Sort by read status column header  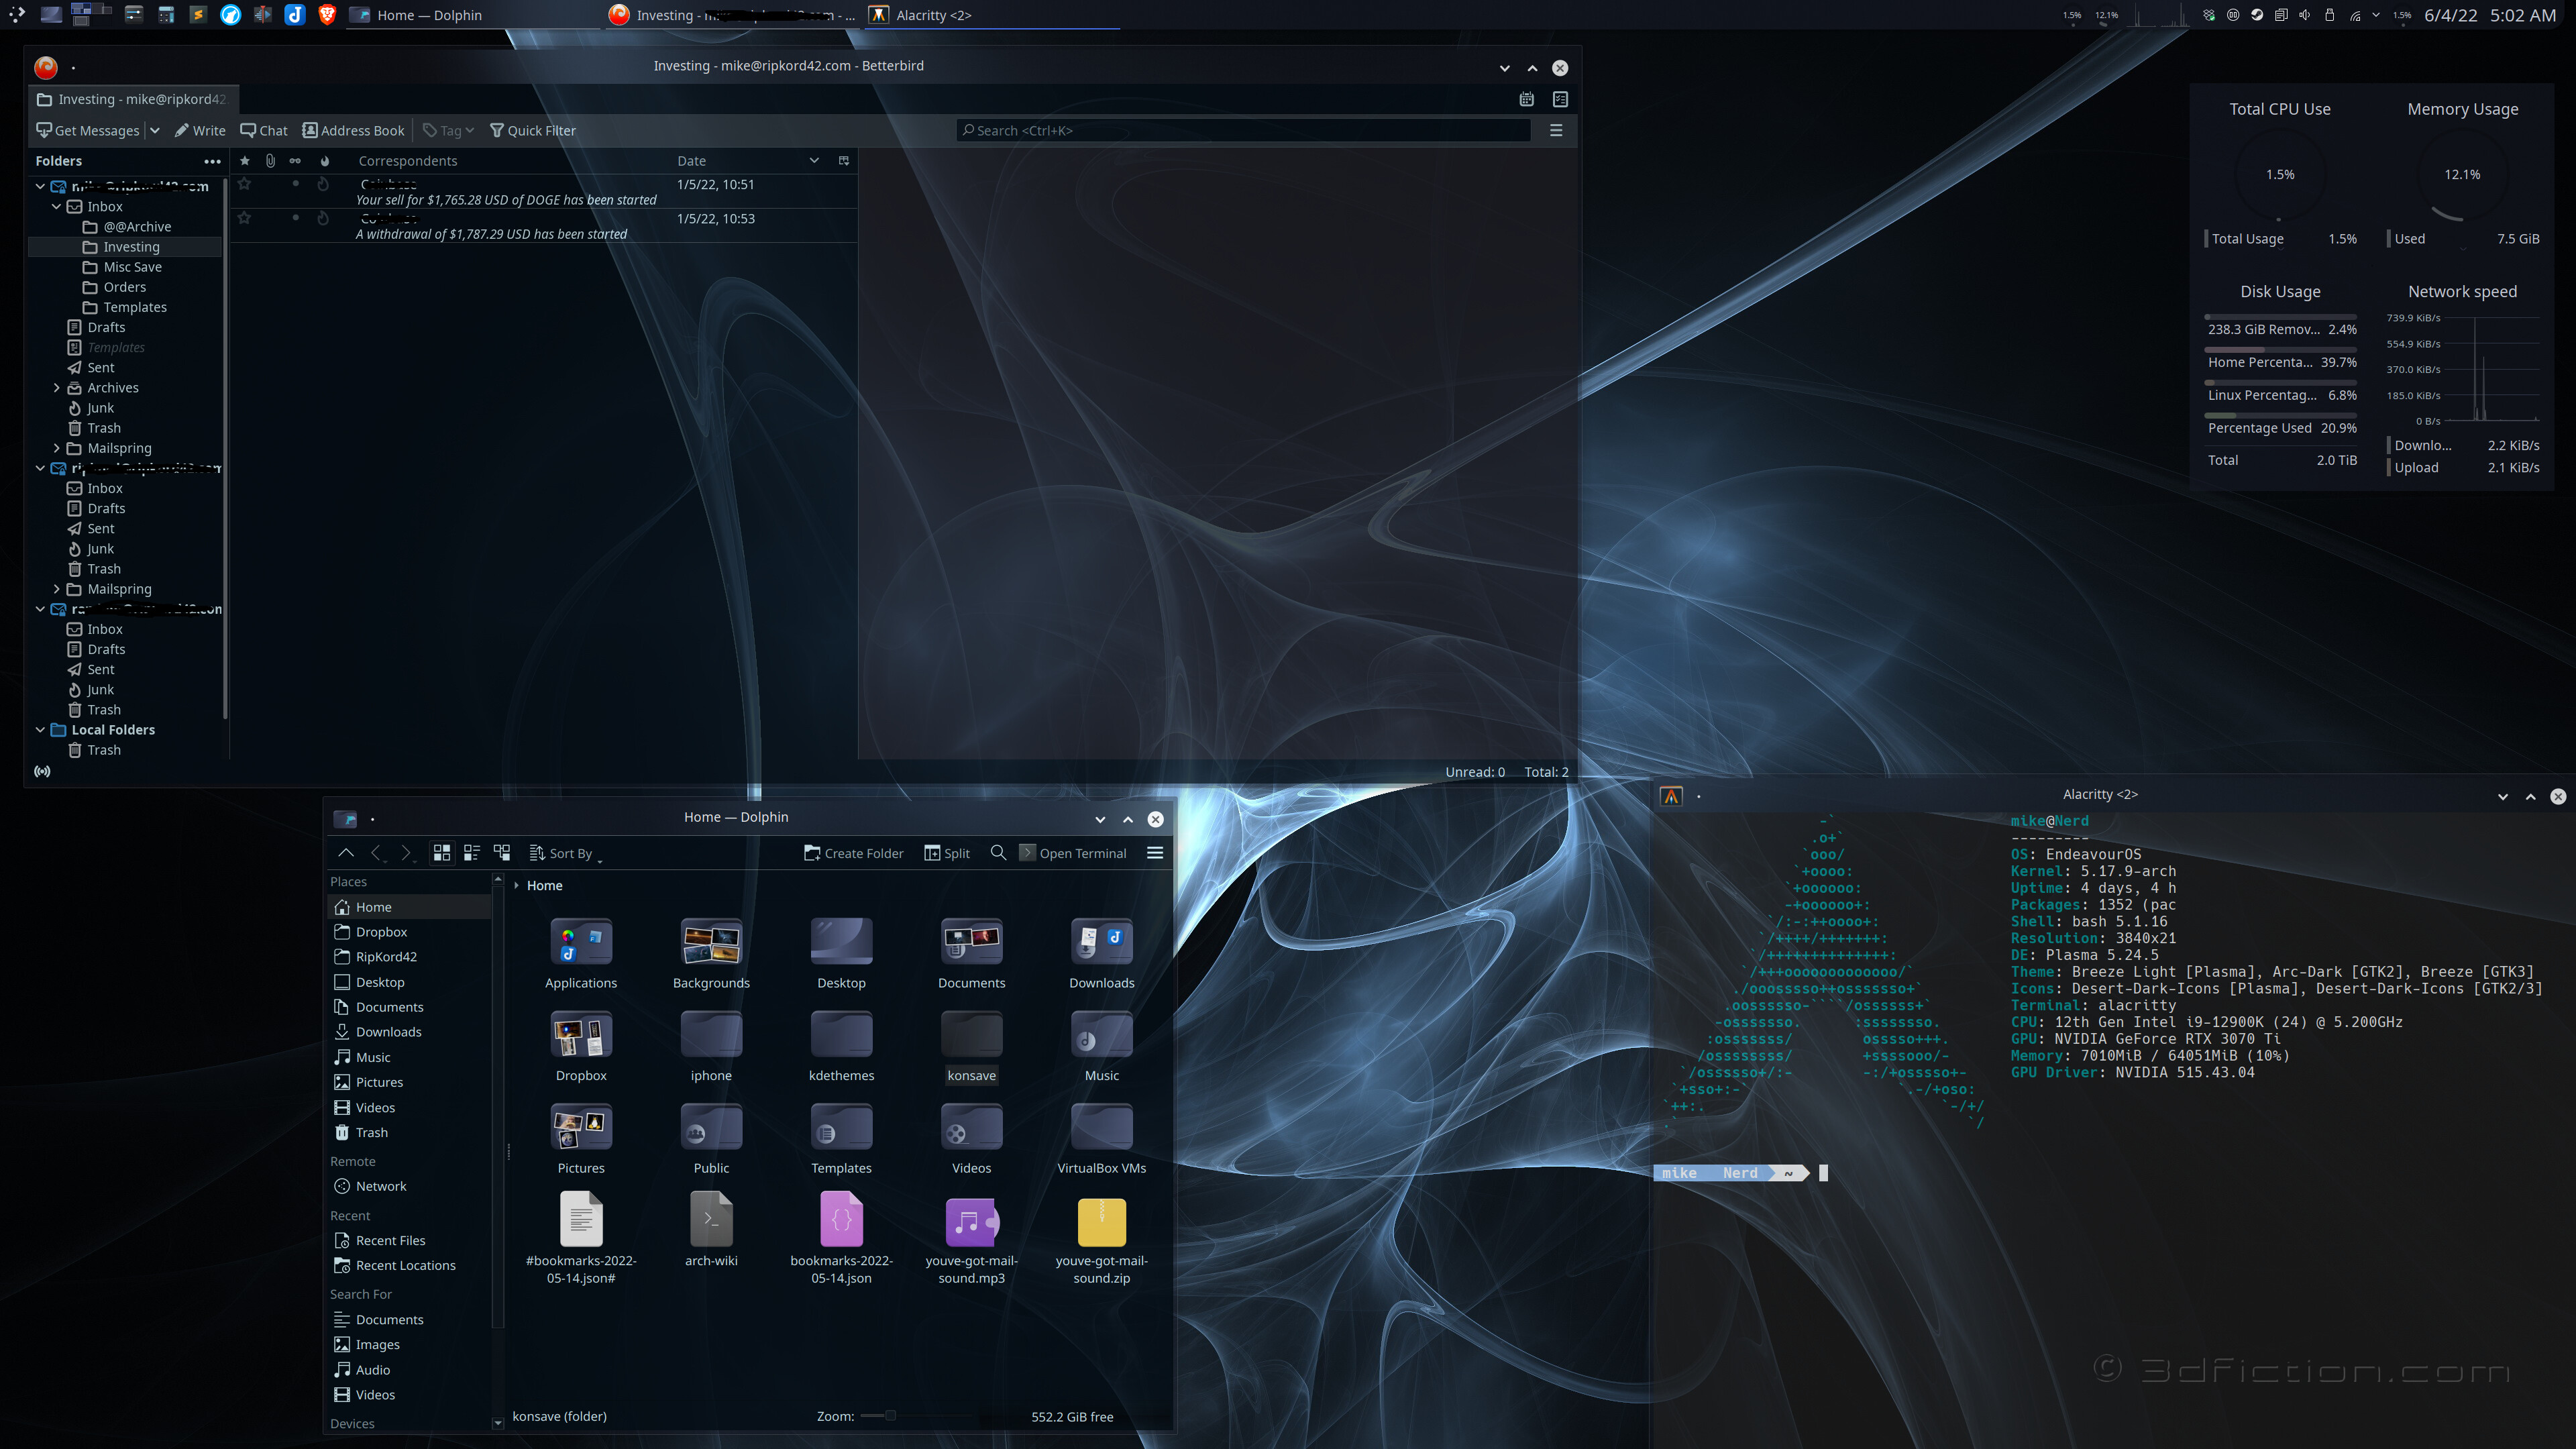coord(295,161)
